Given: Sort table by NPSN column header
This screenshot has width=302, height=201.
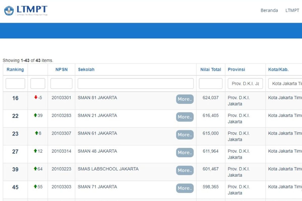Looking at the screenshot, I should click(61, 70).
